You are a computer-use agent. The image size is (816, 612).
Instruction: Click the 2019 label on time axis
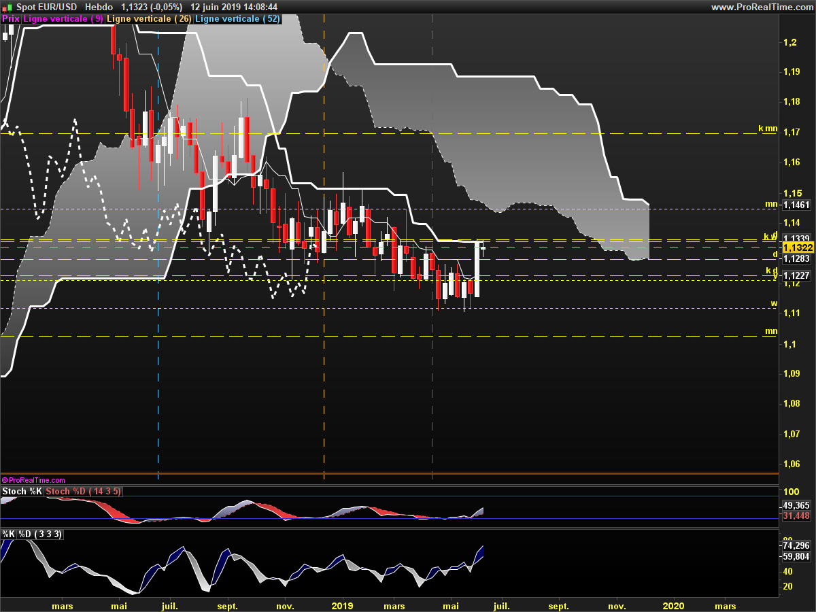point(342,606)
